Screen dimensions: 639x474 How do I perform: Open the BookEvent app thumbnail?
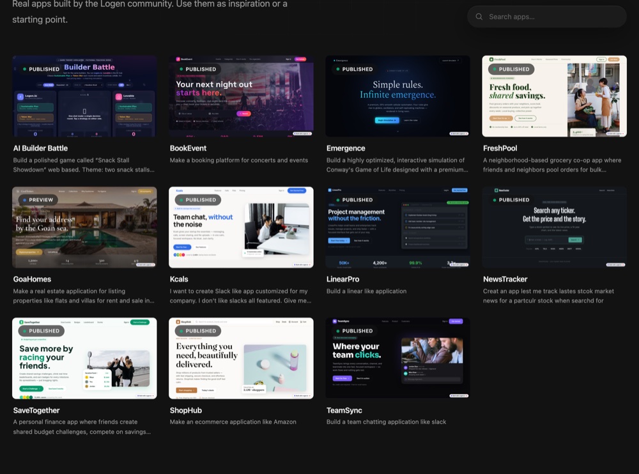click(242, 96)
